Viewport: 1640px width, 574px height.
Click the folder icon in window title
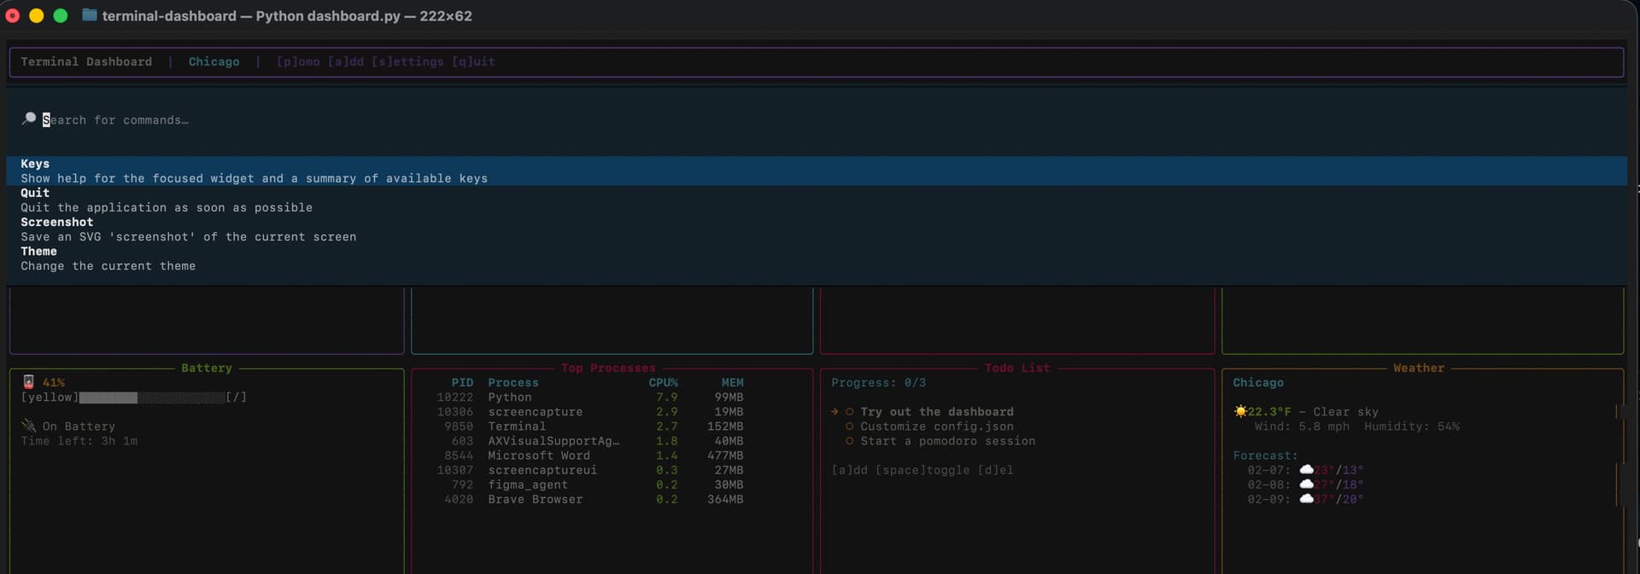[89, 15]
